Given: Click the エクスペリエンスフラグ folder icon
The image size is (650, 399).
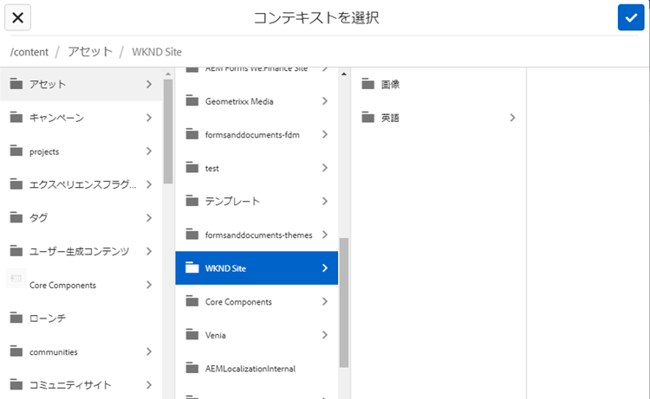Looking at the screenshot, I should point(16,184).
